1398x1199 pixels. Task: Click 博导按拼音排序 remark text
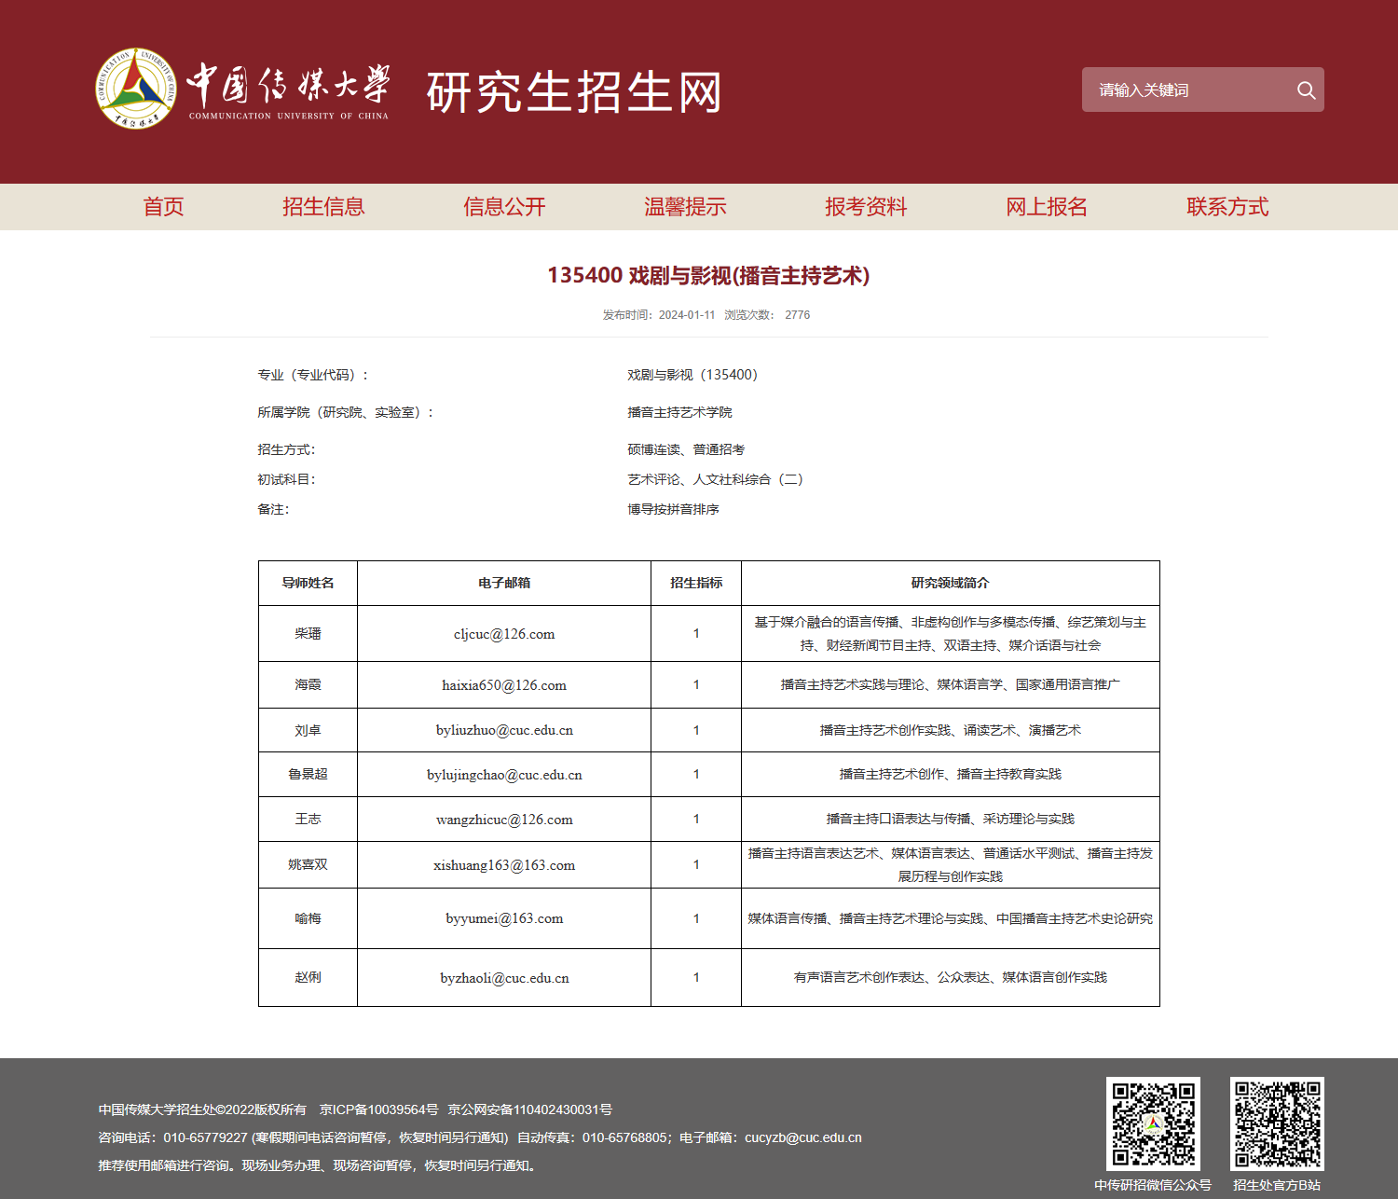pyautogui.click(x=673, y=509)
